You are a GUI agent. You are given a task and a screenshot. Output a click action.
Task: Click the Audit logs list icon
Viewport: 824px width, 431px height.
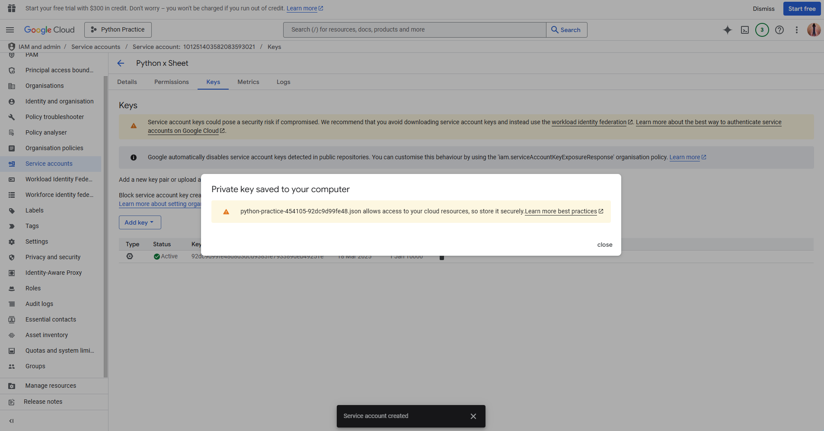[12, 304]
